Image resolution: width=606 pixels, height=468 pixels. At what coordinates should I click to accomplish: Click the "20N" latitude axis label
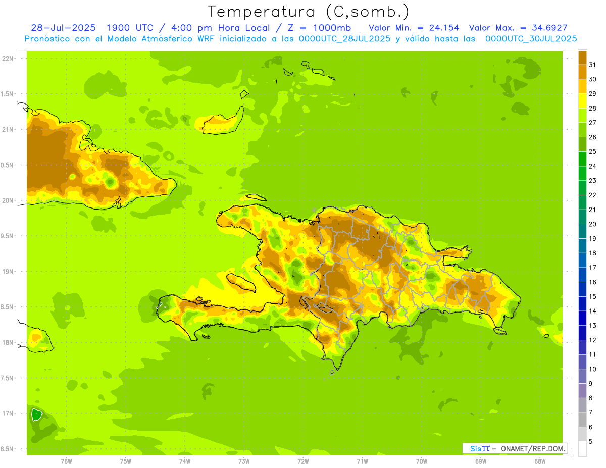[x=8, y=200]
